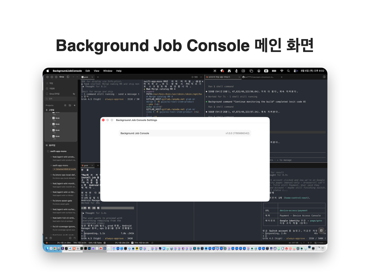Open the View menu
Image resolution: width=370 pixels, height=277 pixels.
pyautogui.click(x=97, y=71)
